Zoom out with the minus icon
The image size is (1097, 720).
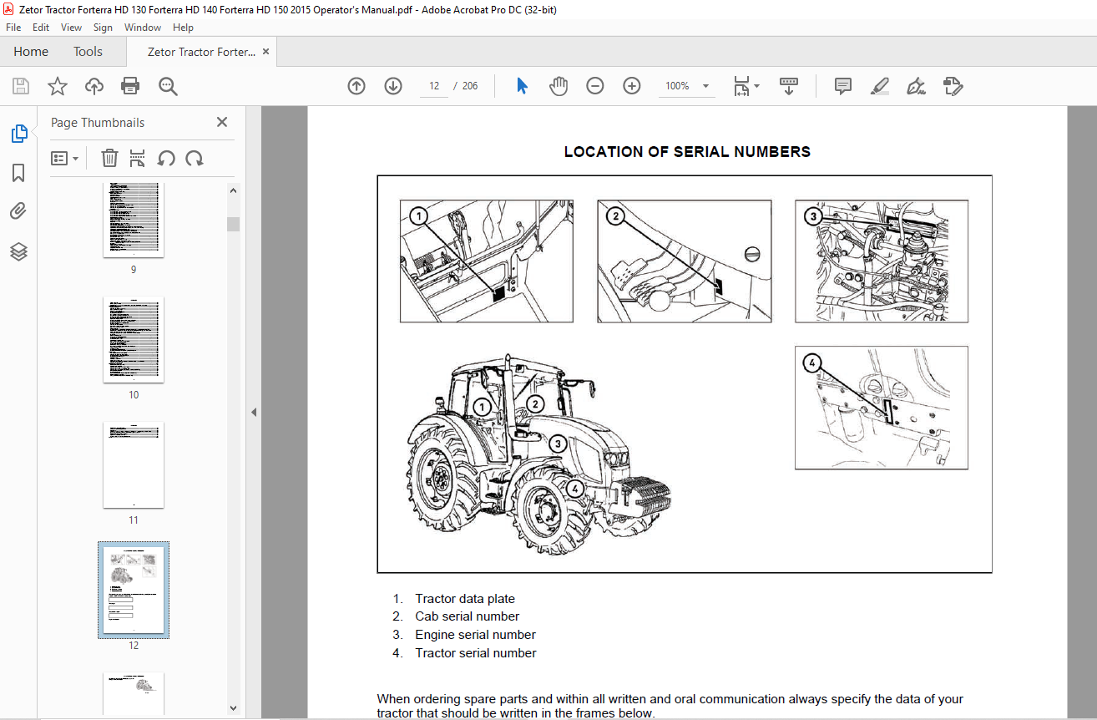click(x=595, y=86)
